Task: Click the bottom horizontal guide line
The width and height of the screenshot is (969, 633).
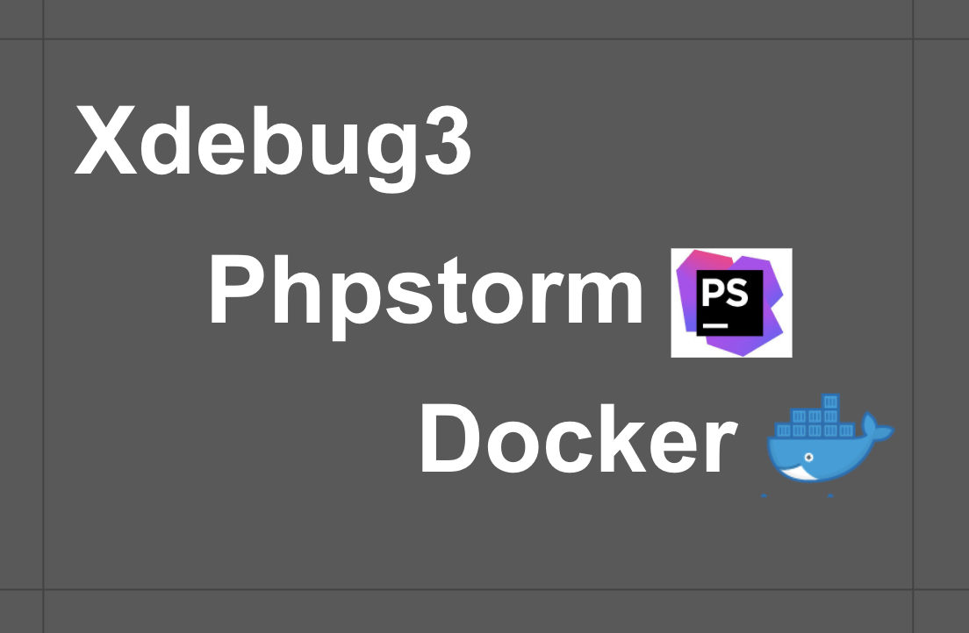Action: [484, 589]
